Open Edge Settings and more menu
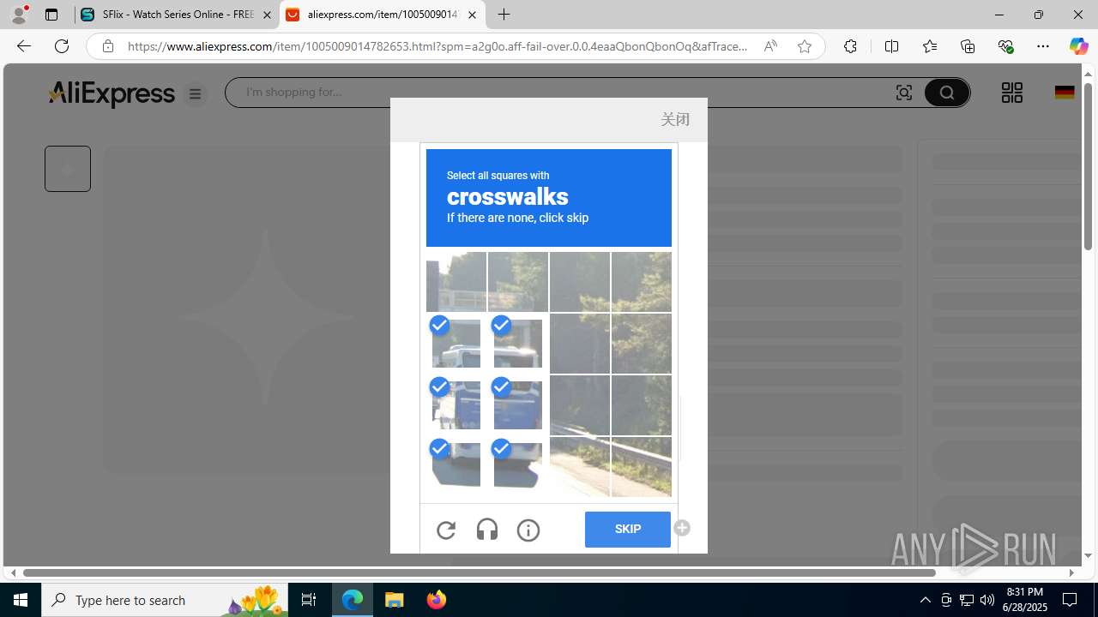The image size is (1098, 617). point(1043,46)
